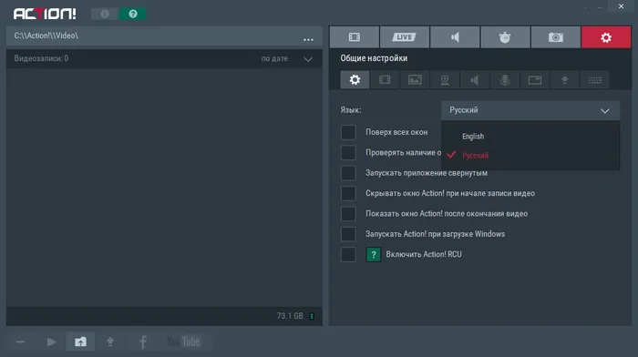Close the Action! window
This screenshot has height=357, width=638.
click(x=621, y=6)
